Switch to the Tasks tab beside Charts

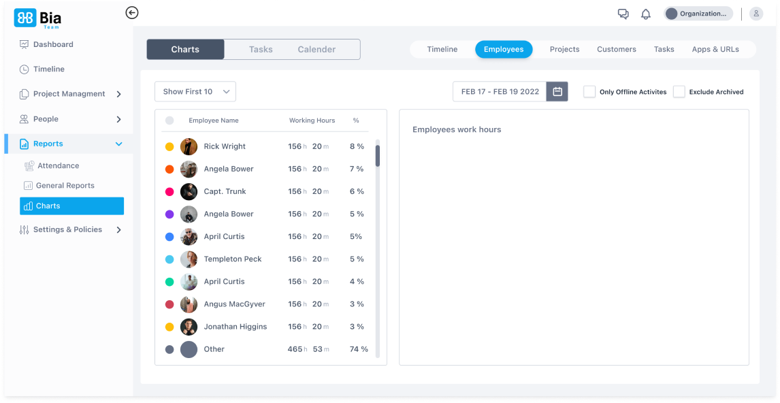[x=261, y=50]
